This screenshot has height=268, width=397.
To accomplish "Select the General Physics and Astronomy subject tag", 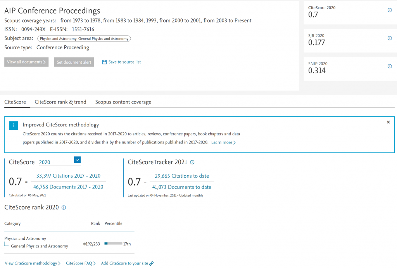I will coord(84,39).
